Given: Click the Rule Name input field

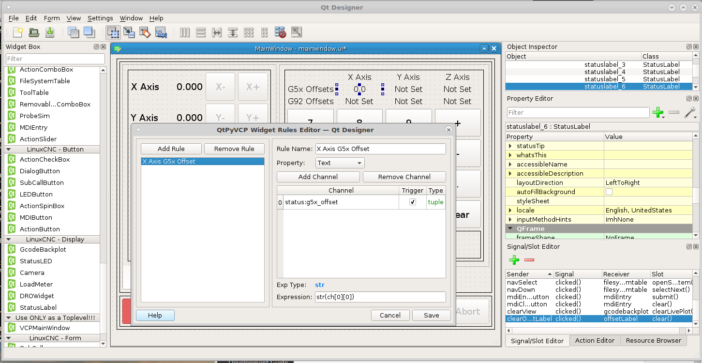Looking at the screenshot, I should pyautogui.click(x=380, y=149).
